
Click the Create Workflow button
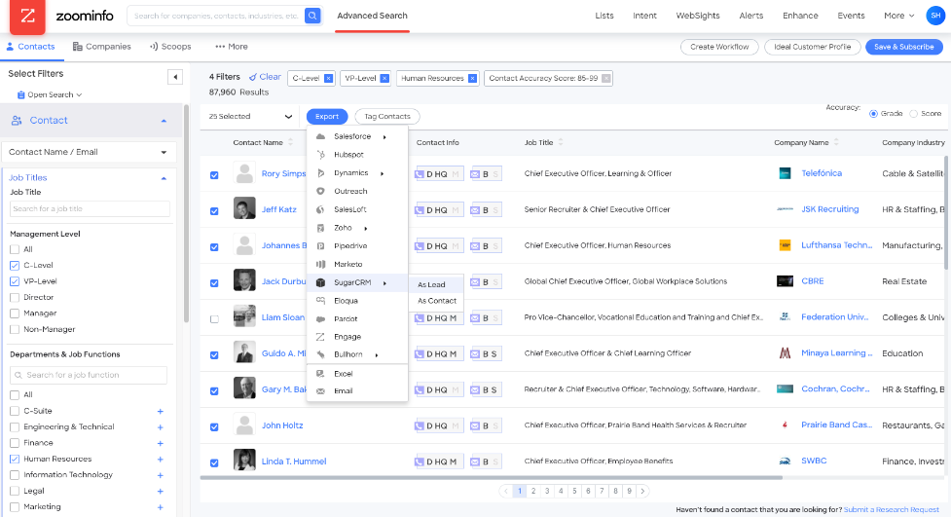click(x=719, y=47)
